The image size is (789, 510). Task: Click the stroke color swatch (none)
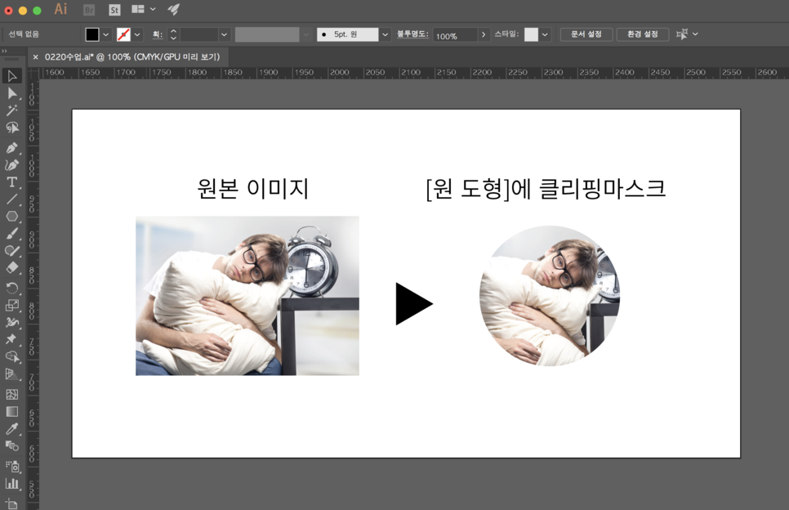(123, 34)
